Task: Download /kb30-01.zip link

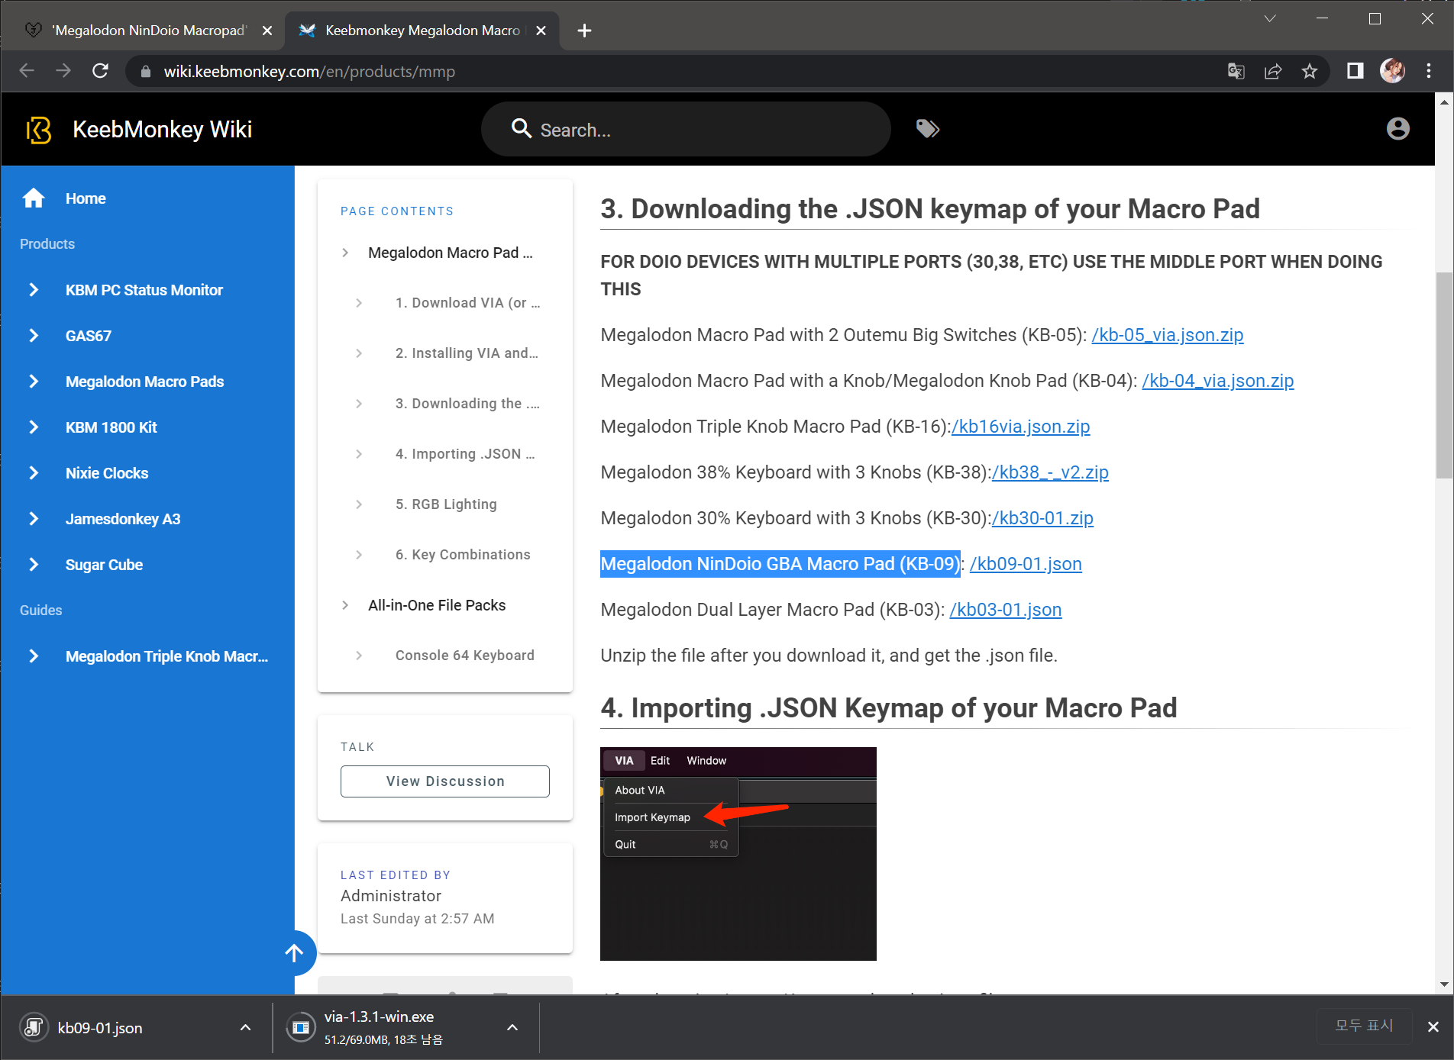Action: tap(1042, 518)
